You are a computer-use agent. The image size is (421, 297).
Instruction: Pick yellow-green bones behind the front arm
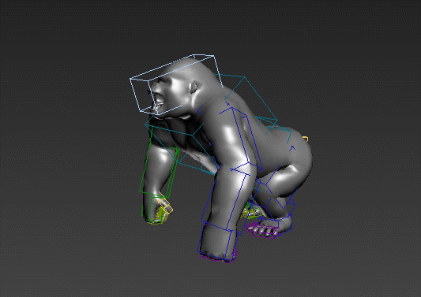click(x=251, y=210)
